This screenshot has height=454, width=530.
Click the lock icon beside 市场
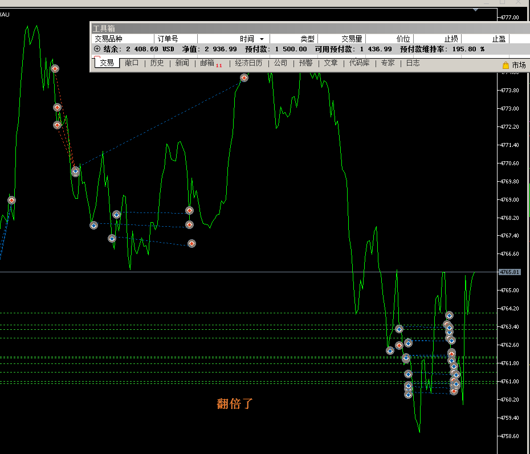click(x=505, y=66)
